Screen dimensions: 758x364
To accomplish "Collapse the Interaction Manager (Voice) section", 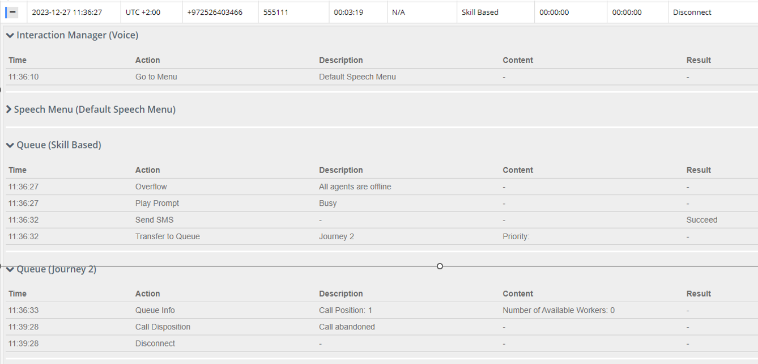I will pyautogui.click(x=10, y=36).
